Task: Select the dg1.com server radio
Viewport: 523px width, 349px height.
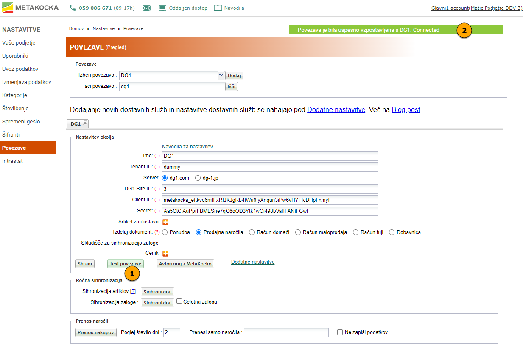Action: click(165, 178)
